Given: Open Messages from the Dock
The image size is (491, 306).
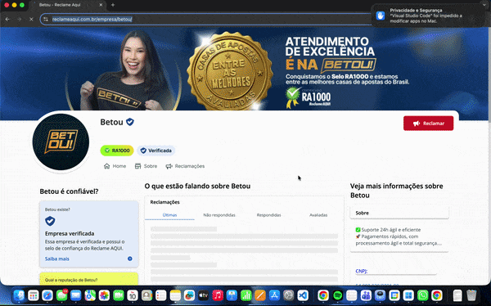Looking at the screenshot, I should (61, 295).
